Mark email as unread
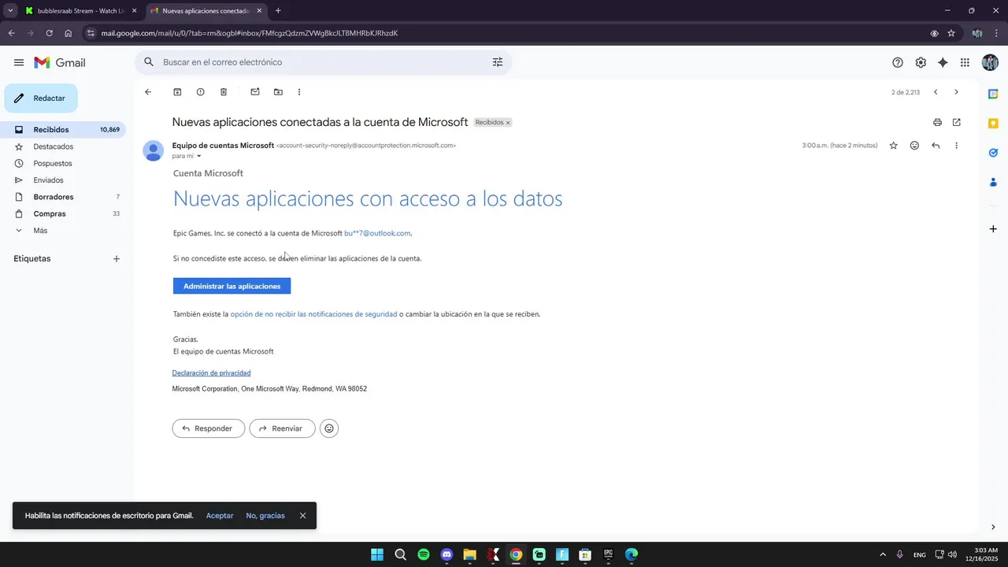The image size is (1008, 567). pyautogui.click(x=255, y=92)
